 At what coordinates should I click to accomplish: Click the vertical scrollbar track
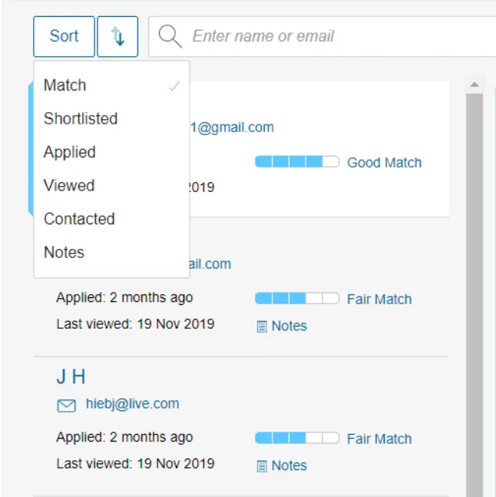[x=475, y=295]
